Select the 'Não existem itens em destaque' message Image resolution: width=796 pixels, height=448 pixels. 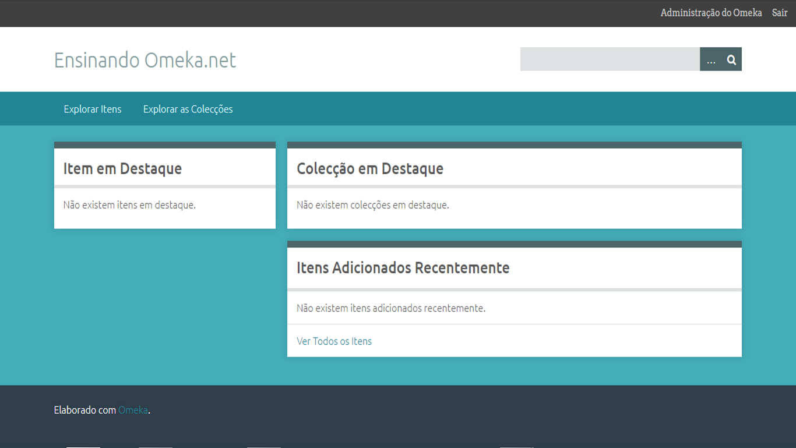pyautogui.click(x=129, y=205)
